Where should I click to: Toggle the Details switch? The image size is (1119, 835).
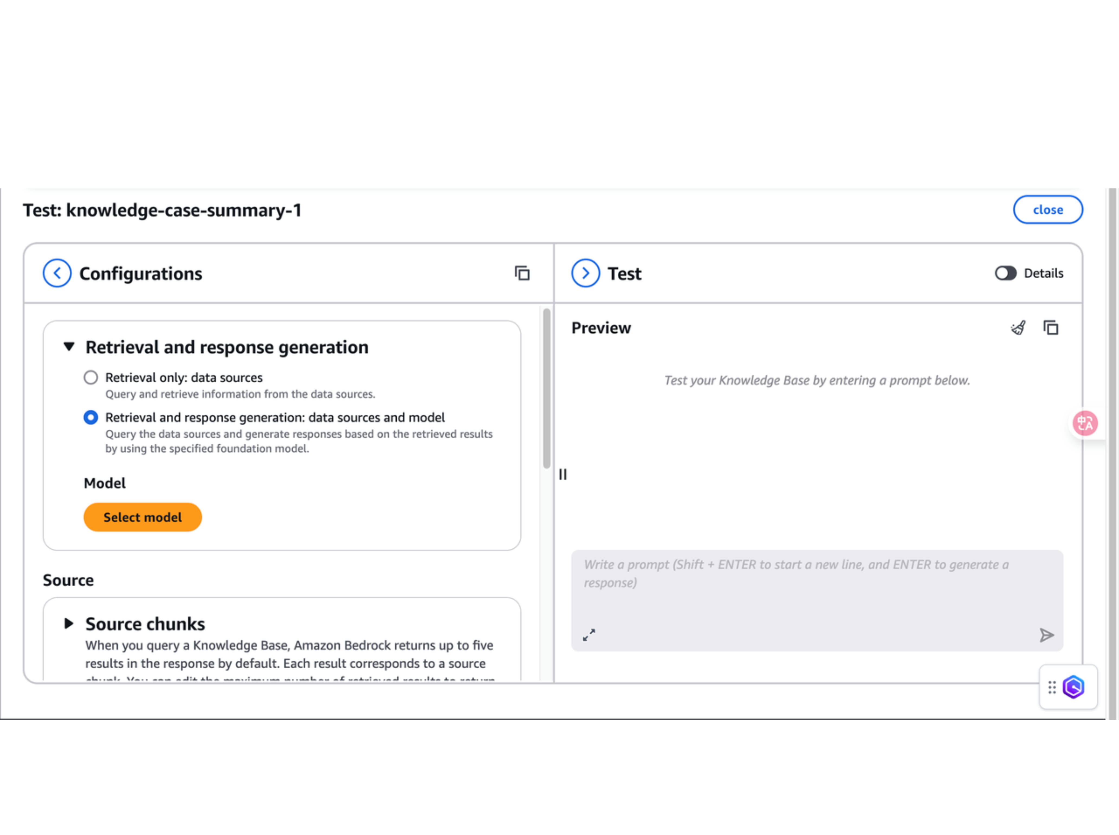tap(1005, 274)
